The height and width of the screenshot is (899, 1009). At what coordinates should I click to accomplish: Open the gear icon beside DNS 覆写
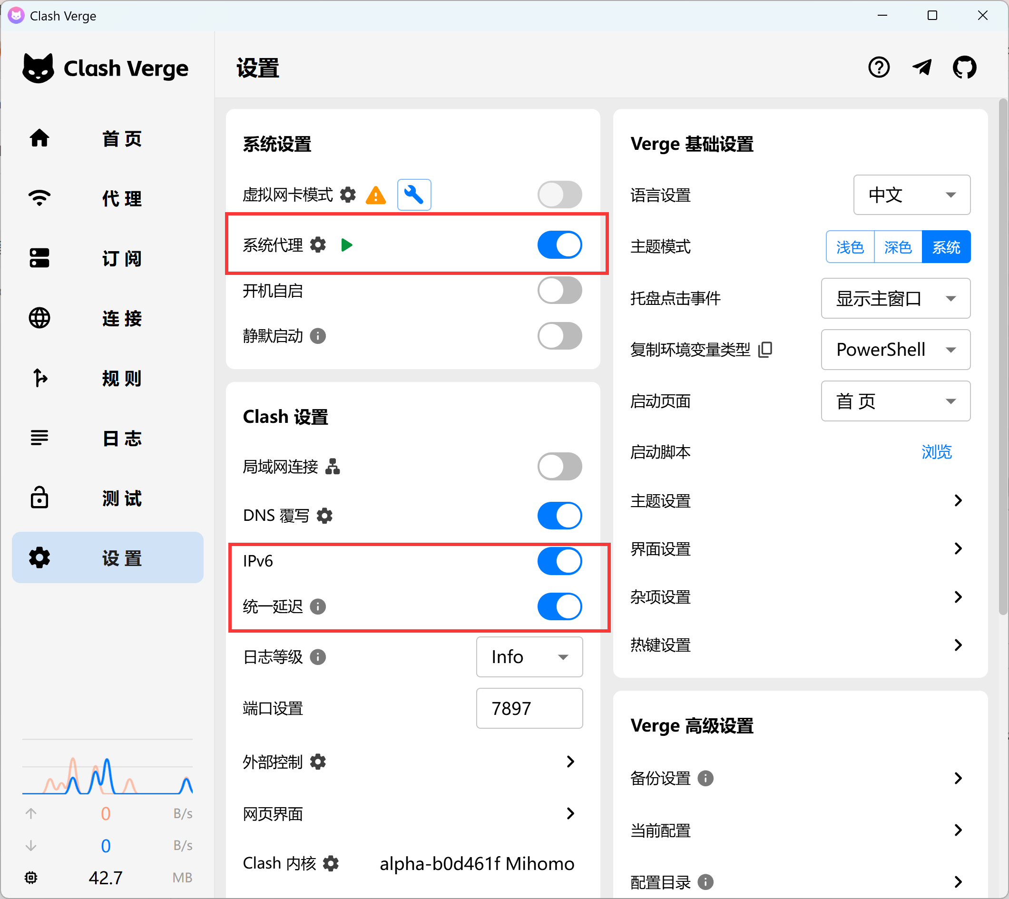point(324,516)
